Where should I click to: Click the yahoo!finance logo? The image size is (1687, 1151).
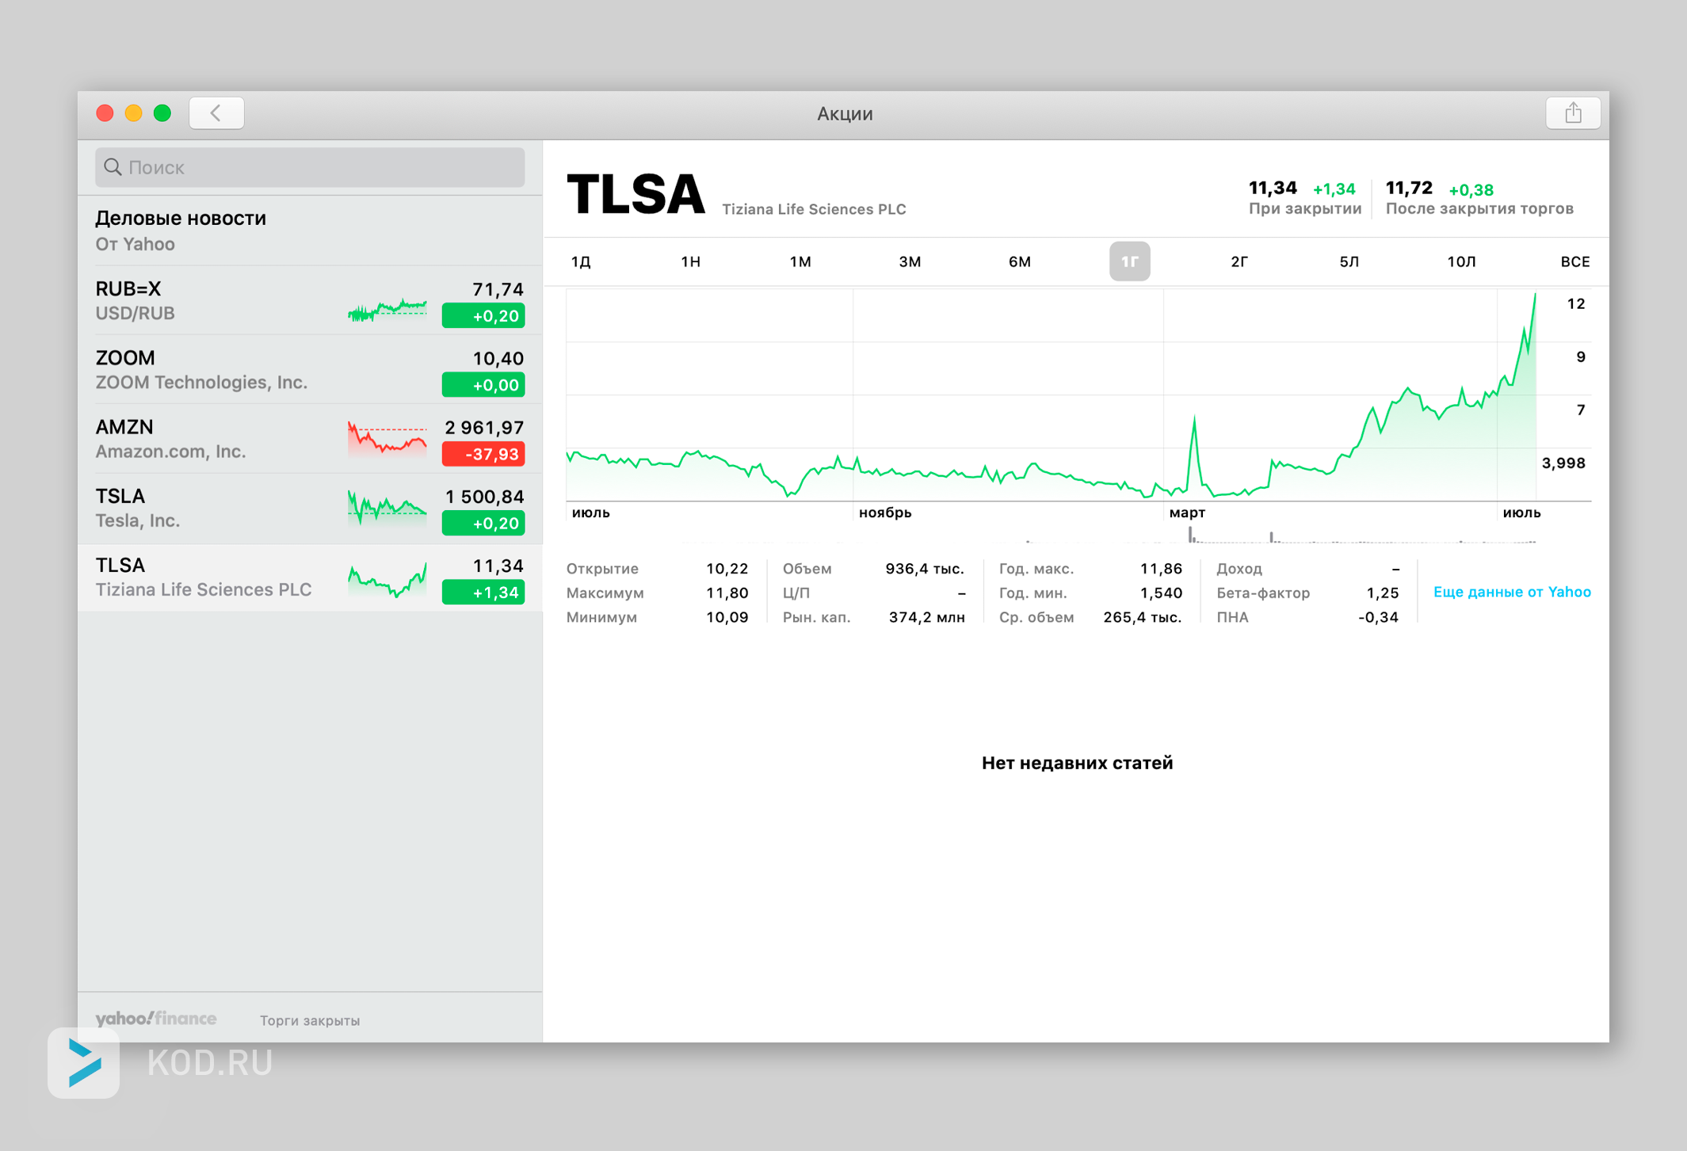(156, 1019)
